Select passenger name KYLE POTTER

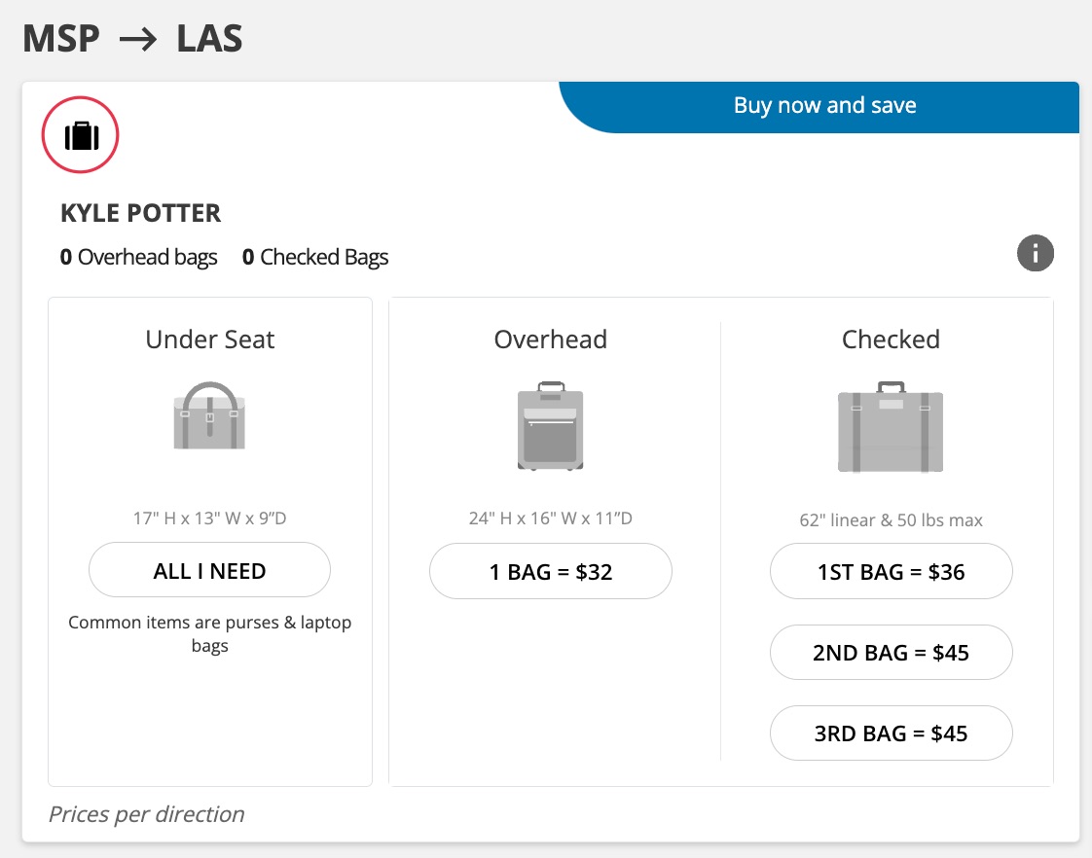tap(139, 212)
